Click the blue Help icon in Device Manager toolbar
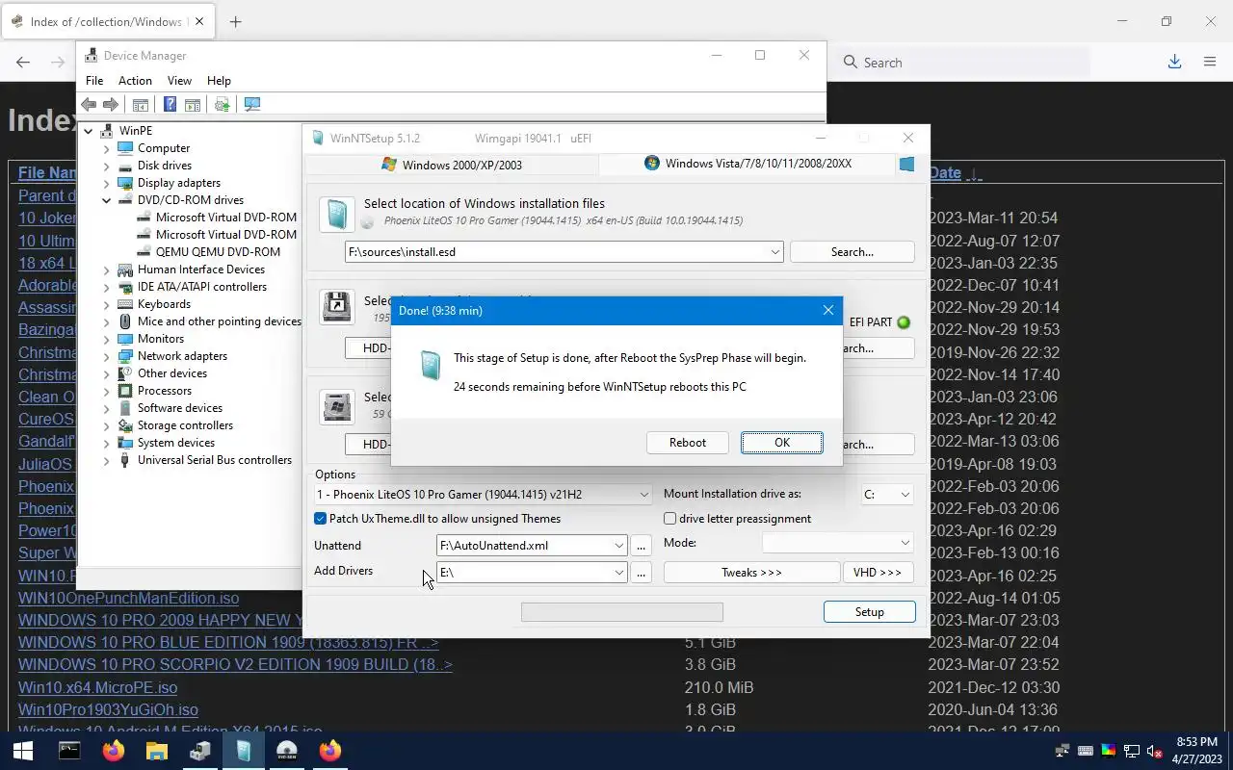This screenshot has height=770, width=1233. point(170,104)
